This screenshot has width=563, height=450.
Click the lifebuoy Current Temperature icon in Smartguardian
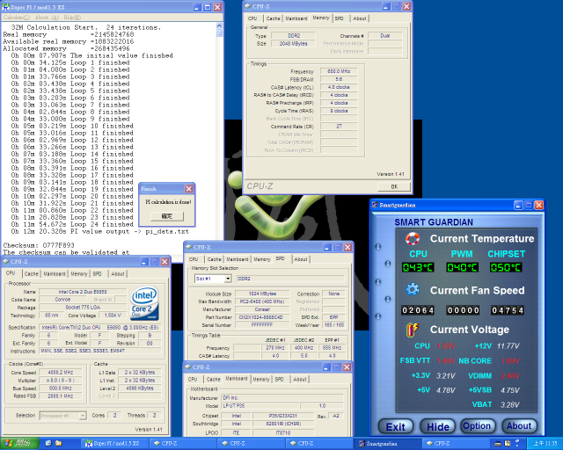click(413, 239)
